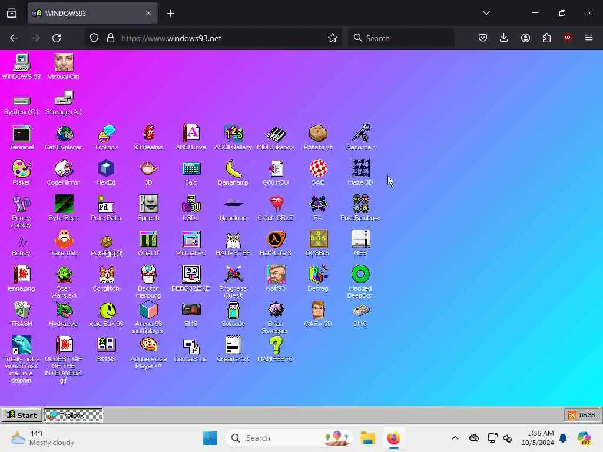Expand the List all tabs dropdown arrow

486,13
